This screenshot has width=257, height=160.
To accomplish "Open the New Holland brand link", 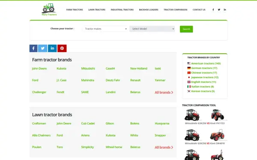I will pos(139,68).
